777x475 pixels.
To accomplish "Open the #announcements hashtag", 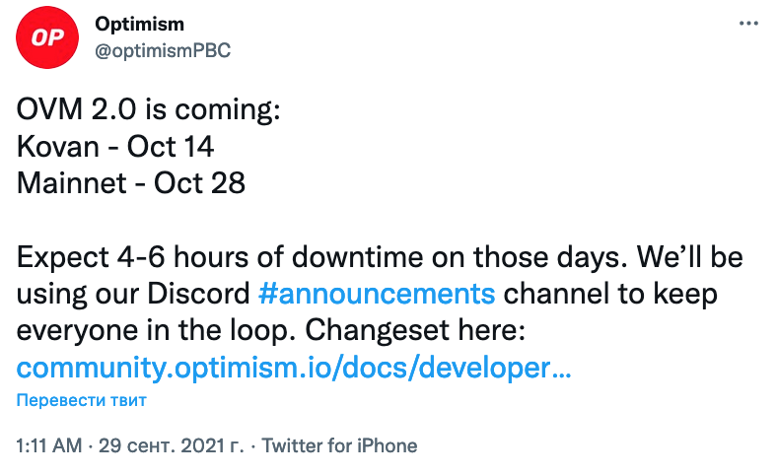I will (x=377, y=294).
